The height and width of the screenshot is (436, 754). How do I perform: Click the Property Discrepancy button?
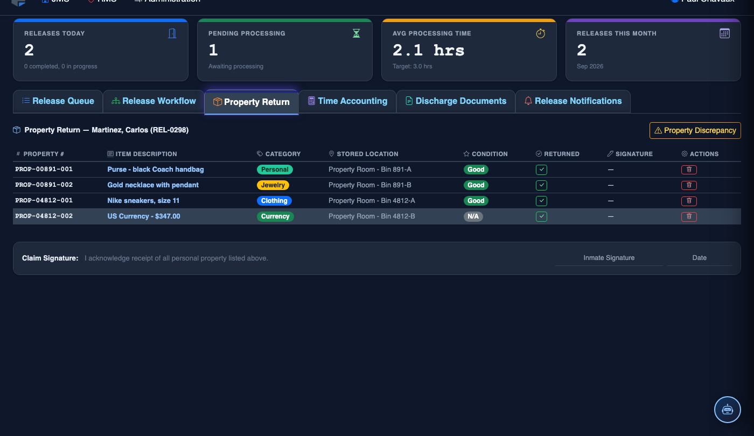695,130
